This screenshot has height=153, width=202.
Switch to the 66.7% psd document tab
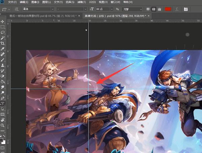click(x=43, y=16)
